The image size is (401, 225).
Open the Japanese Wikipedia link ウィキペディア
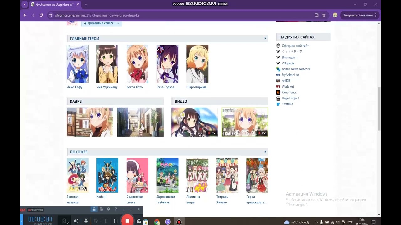(x=292, y=52)
